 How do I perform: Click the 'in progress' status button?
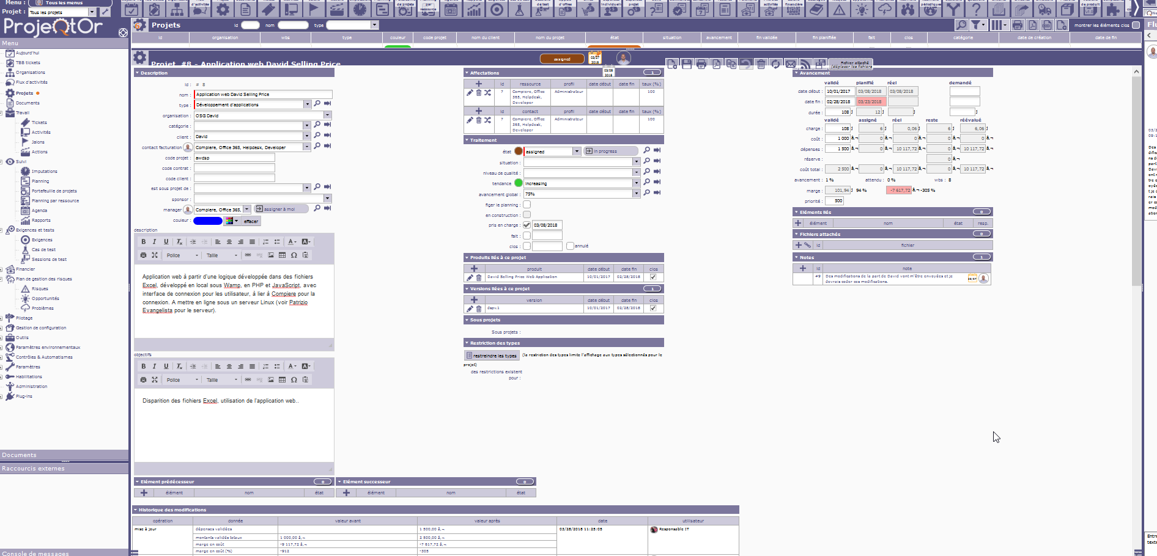coord(610,151)
